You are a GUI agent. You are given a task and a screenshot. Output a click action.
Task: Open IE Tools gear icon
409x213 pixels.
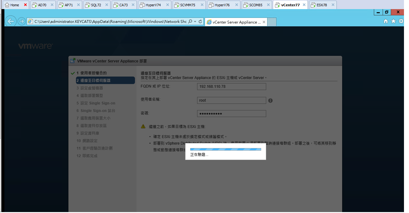tap(401, 21)
